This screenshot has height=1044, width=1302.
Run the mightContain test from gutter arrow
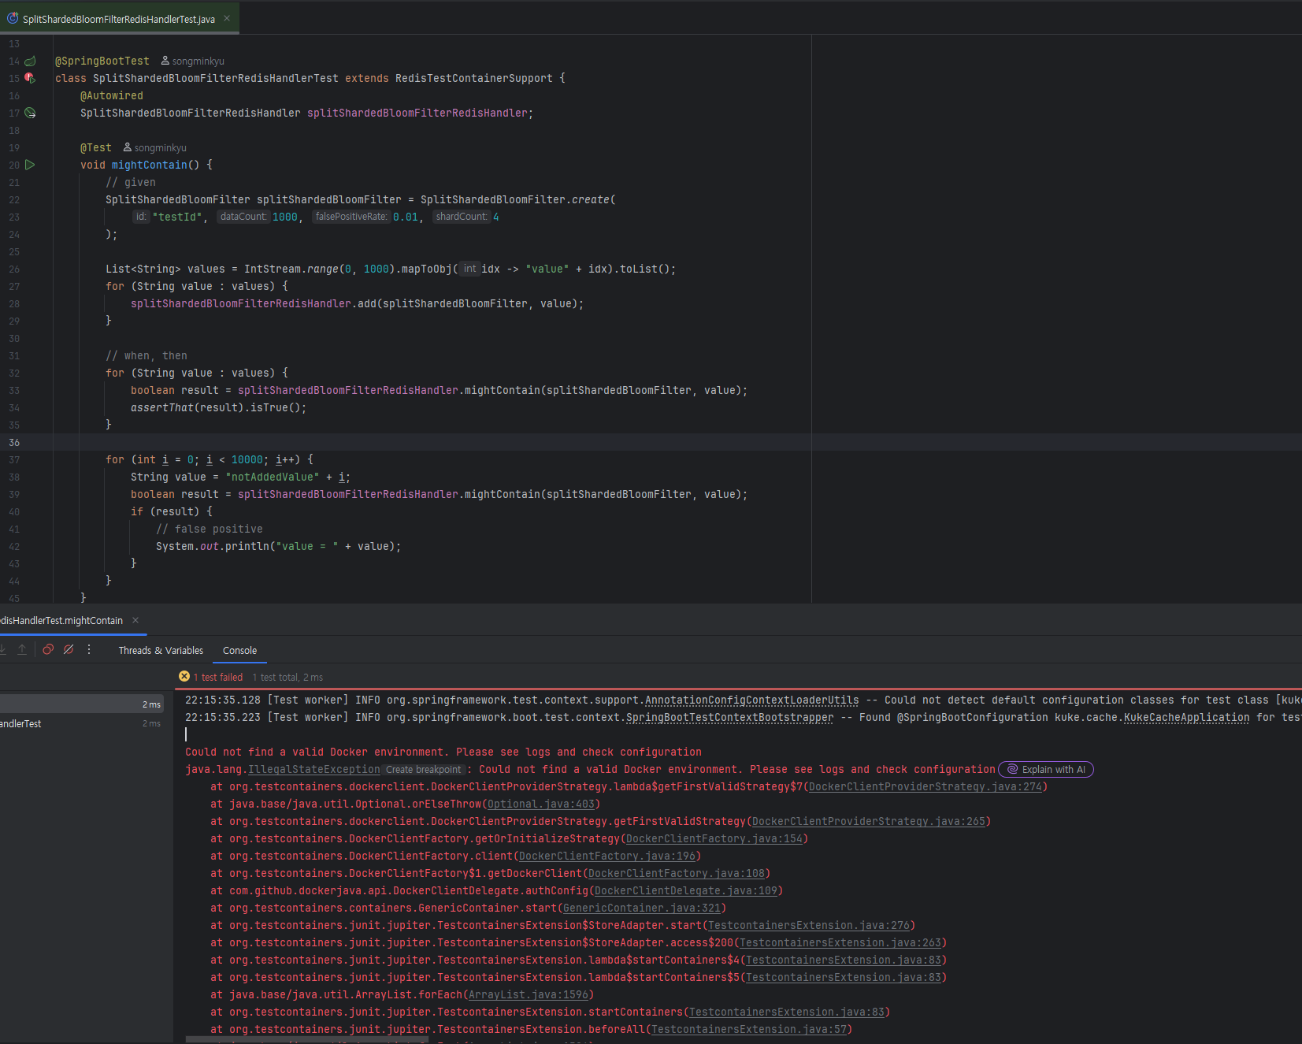click(30, 165)
